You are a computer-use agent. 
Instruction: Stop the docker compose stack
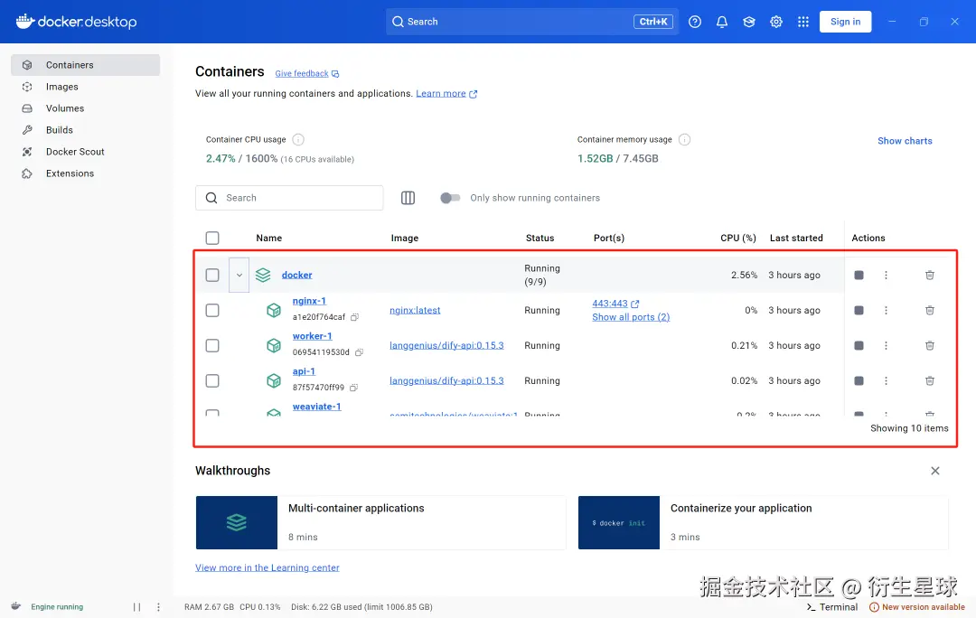[859, 275]
